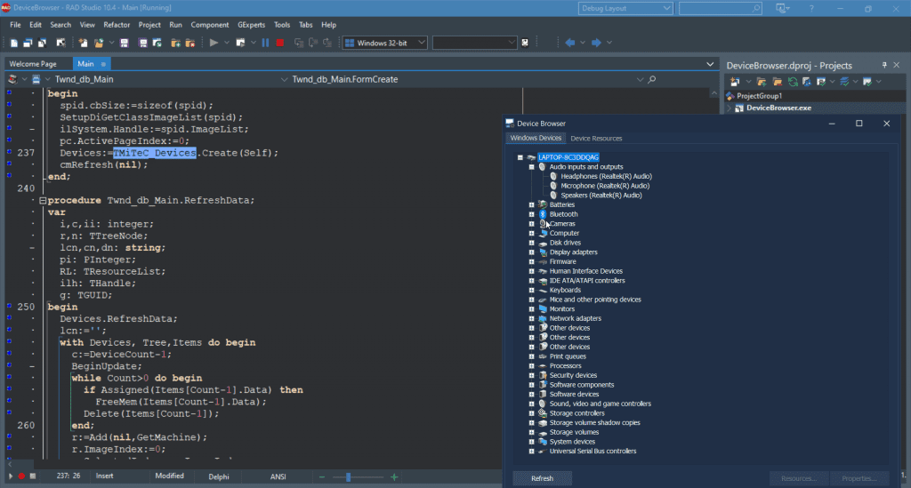Open the File menu
Screen dimensions: 911x488
pyautogui.click(x=16, y=25)
